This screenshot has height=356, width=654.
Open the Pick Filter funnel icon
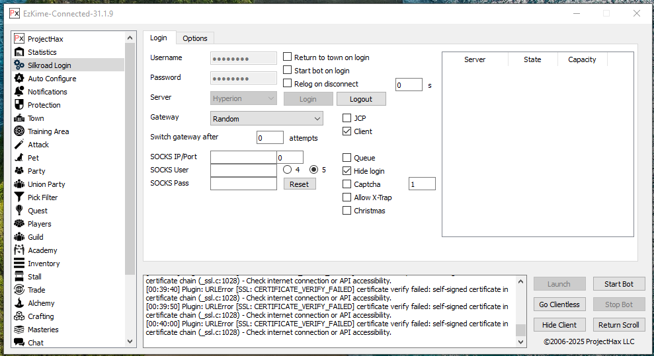click(x=19, y=197)
